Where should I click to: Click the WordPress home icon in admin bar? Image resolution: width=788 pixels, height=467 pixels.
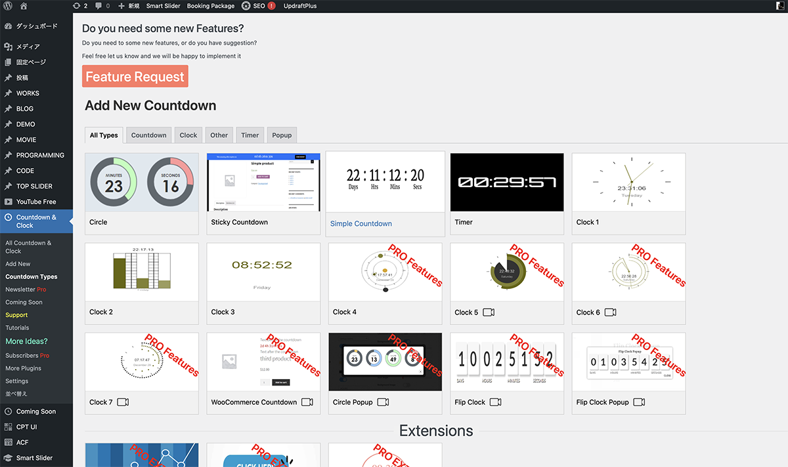[x=24, y=6]
